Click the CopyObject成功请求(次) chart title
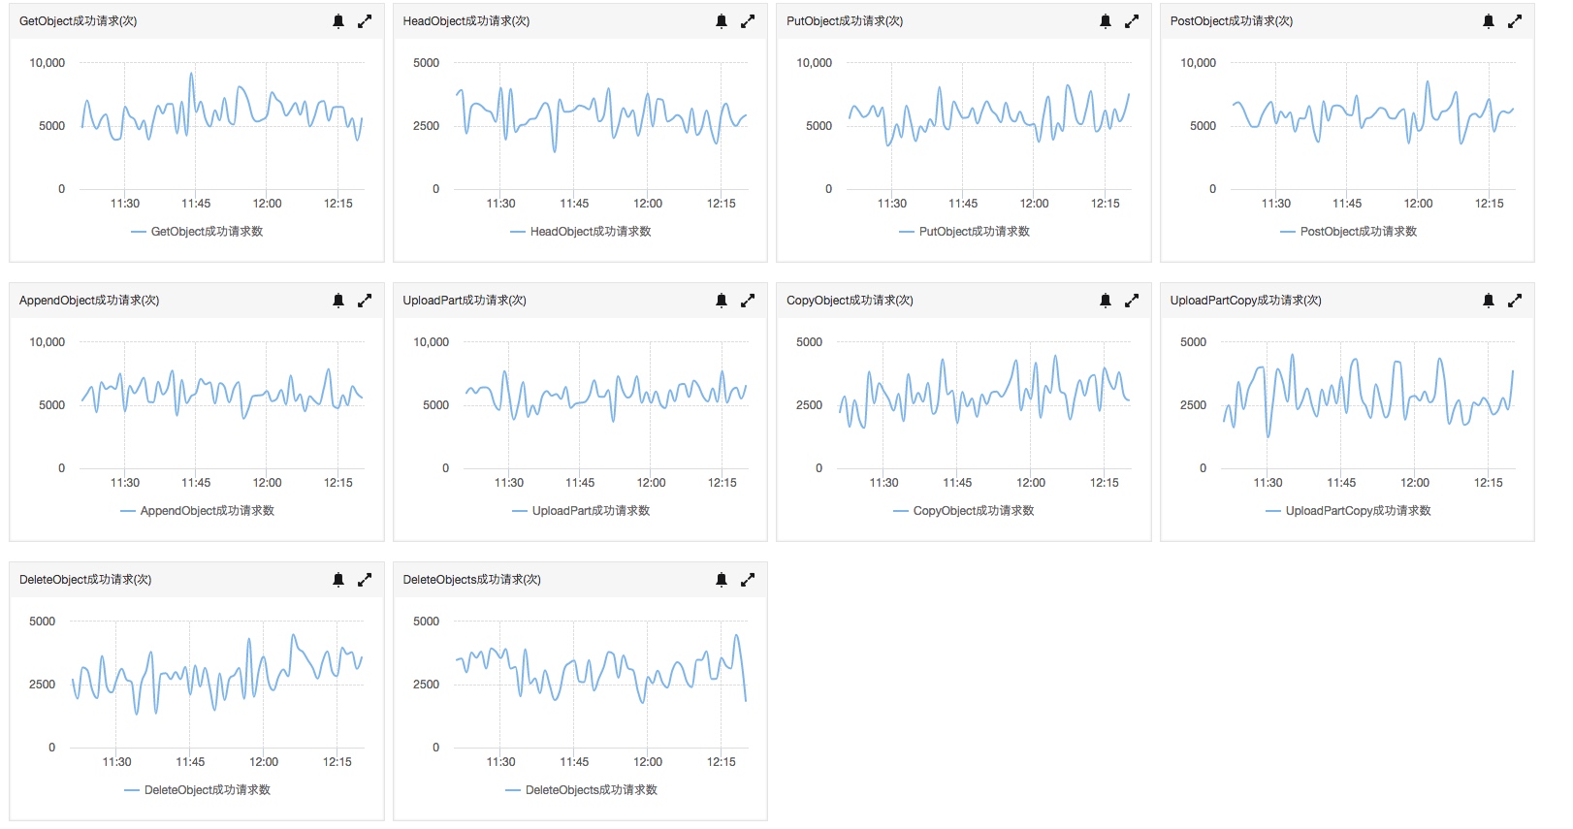The image size is (1573, 829). (851, 301)
